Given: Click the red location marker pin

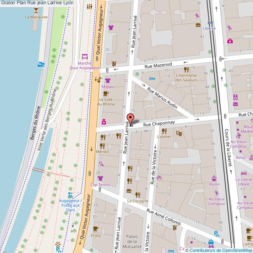Looking at the screenshot, I should click(x=131, y=119).
